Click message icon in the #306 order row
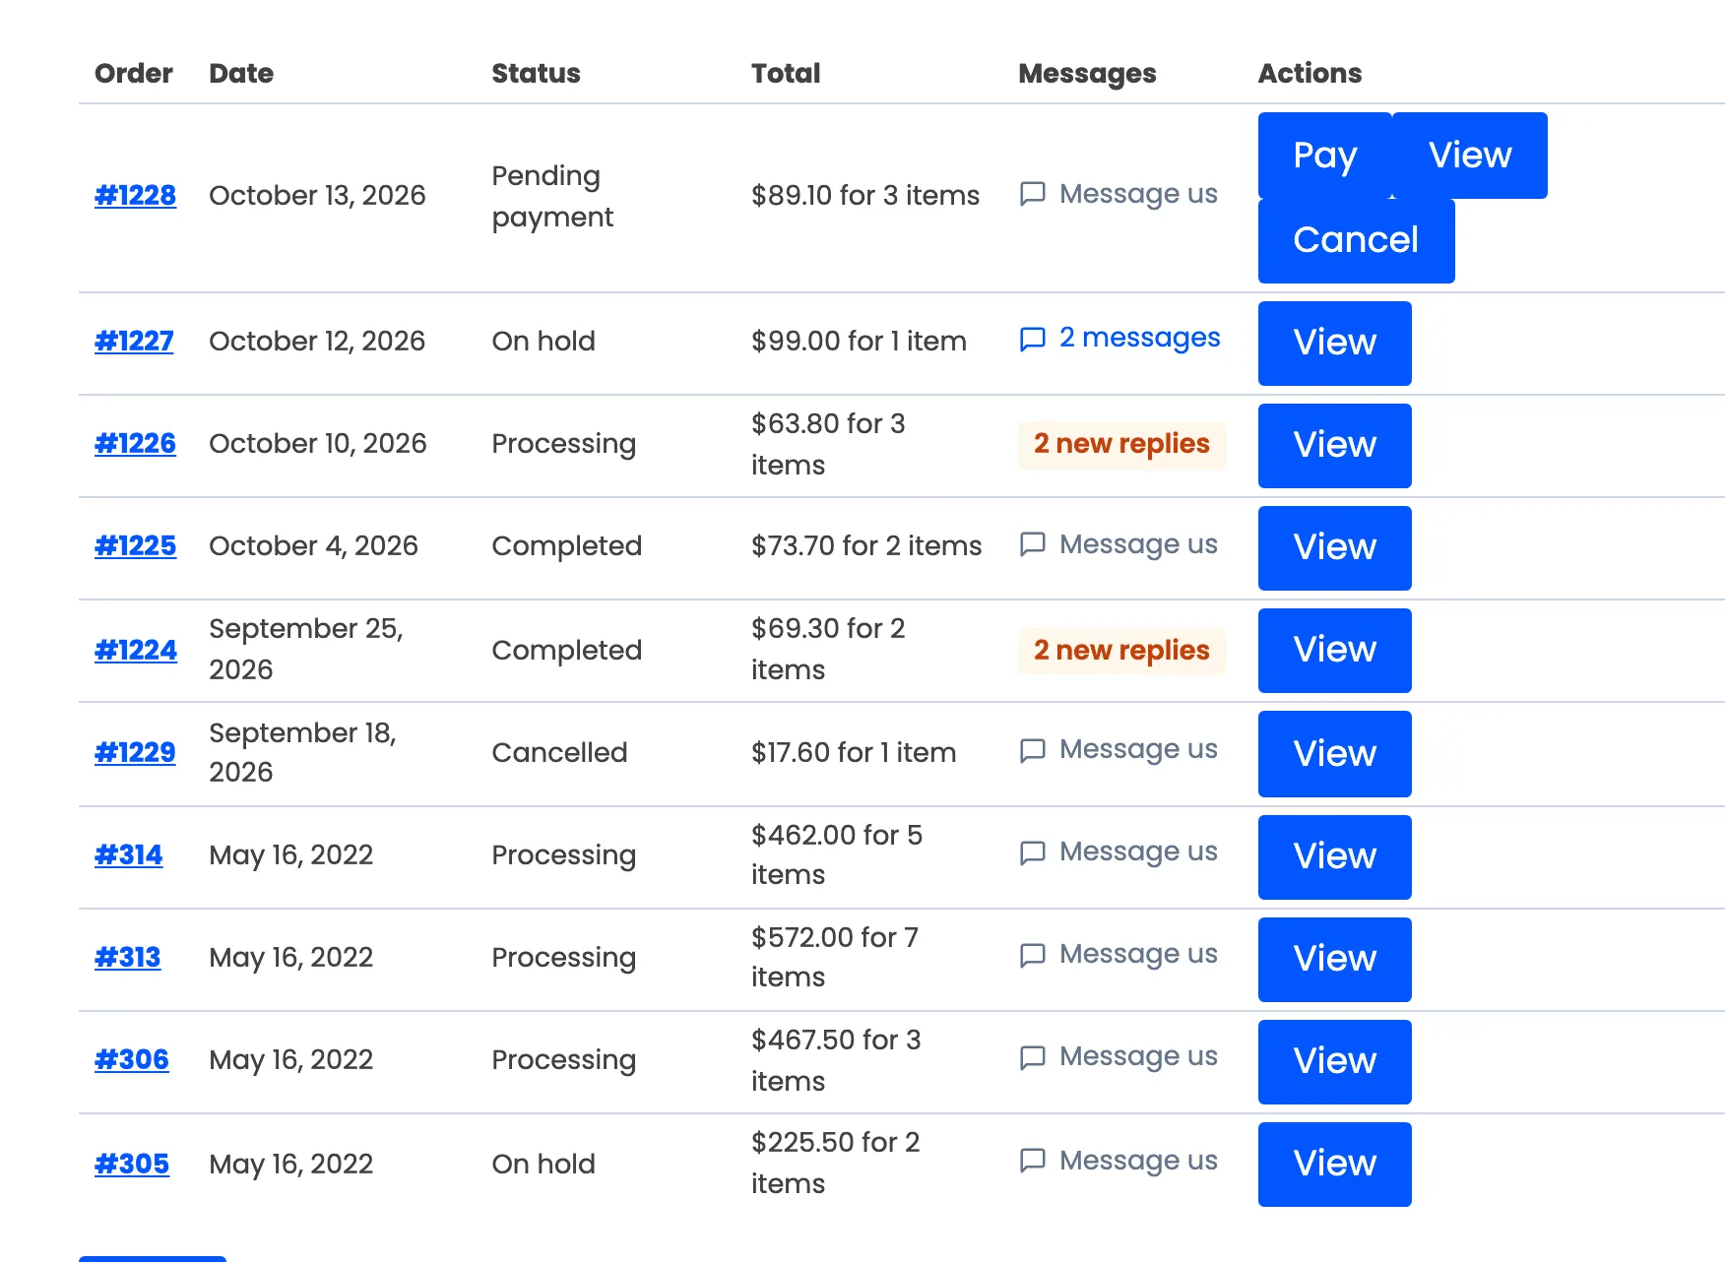The image size is (1725, 1262). coord(1032,1057)
